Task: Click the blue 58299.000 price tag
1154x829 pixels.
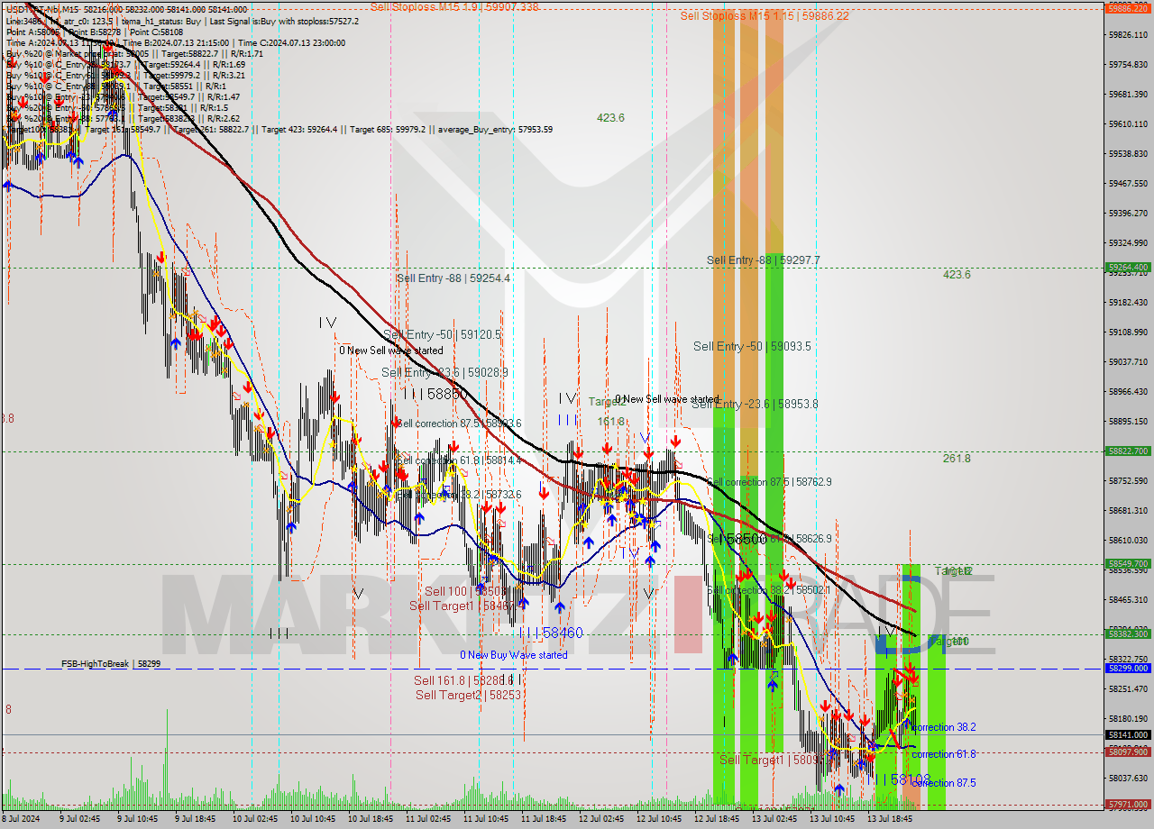Action: click(1128, 668)
